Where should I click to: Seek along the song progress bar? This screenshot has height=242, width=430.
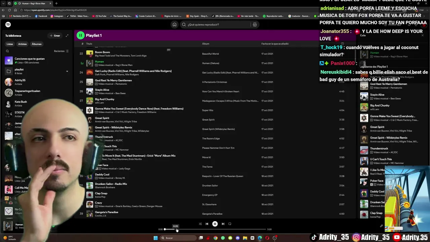215,229
